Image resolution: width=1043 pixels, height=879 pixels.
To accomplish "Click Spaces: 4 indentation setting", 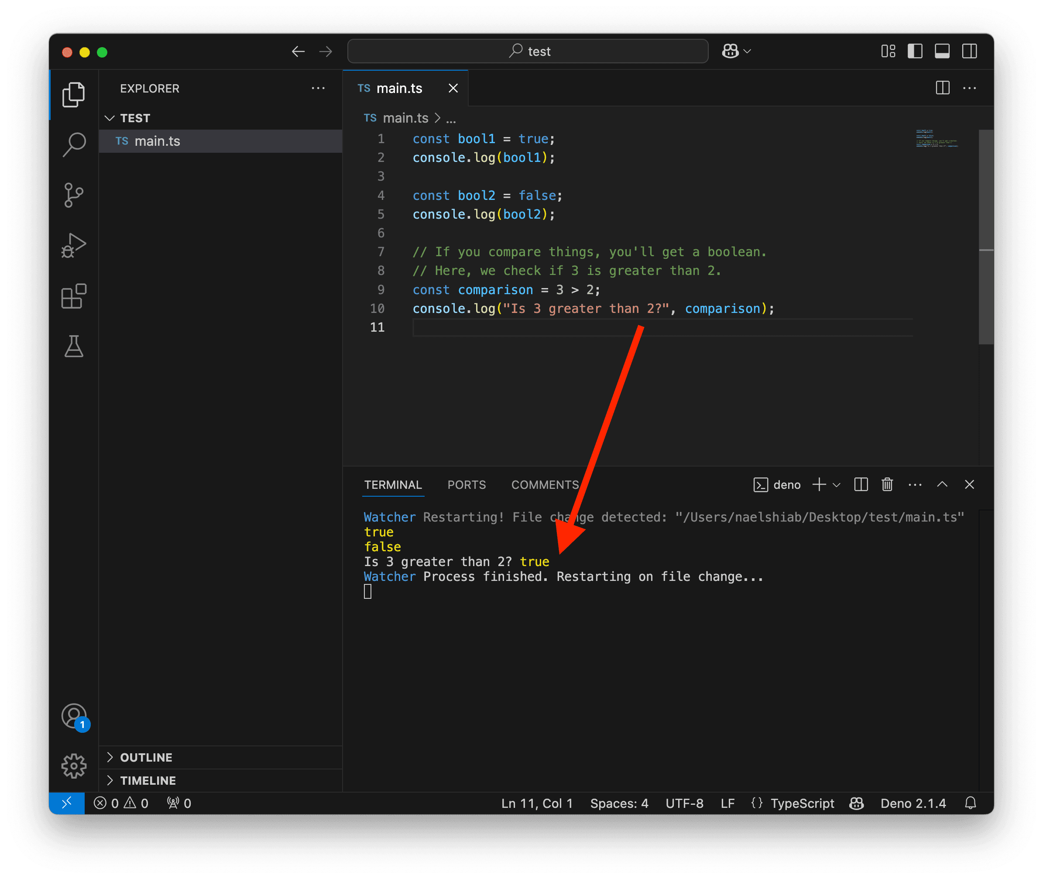I will pyautogui.click(x=619, y=803).
